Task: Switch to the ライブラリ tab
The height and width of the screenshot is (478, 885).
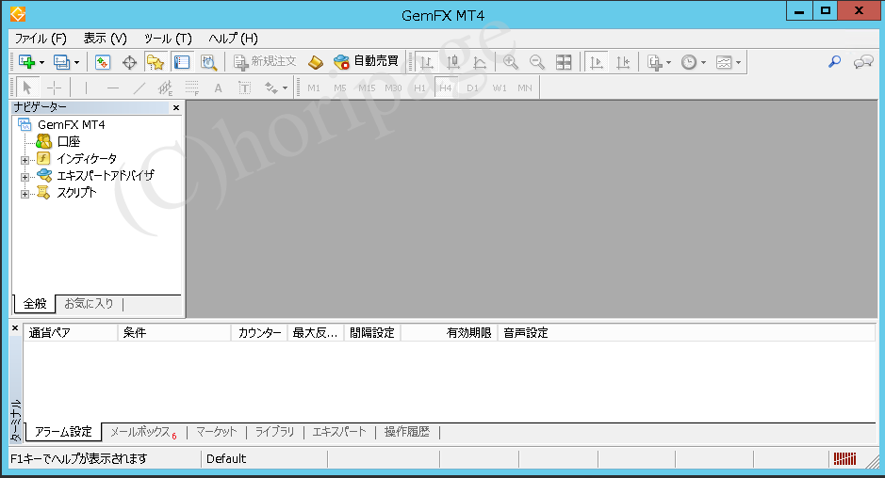Action: click(275, 432)
